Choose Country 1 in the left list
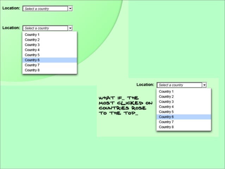 pos(50,35)
